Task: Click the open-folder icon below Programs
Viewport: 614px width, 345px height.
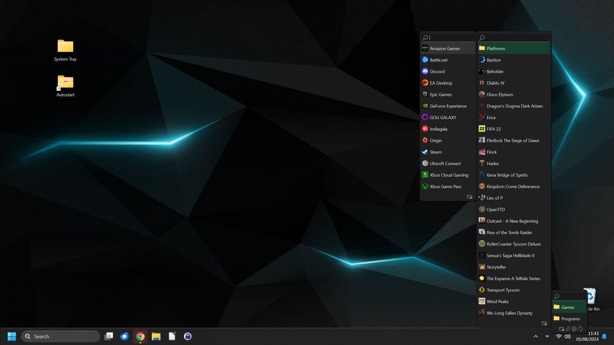Action: [562, 329]
